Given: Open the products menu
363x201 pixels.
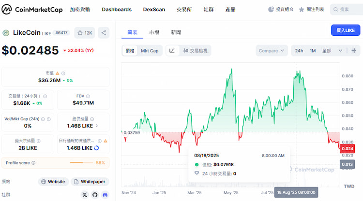Looking at the screenshot, I should 230,10.
